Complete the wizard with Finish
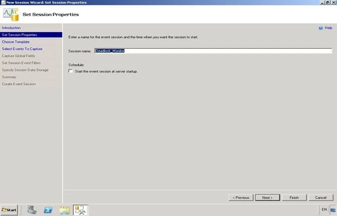 (294, 197)
